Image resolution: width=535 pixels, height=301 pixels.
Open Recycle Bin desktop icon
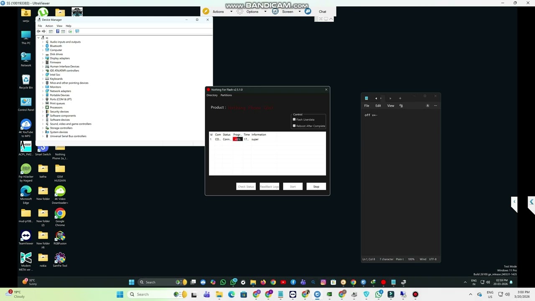tap(26, 82)
